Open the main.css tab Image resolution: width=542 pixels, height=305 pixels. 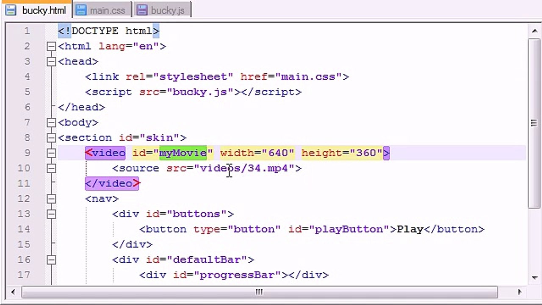102,10
